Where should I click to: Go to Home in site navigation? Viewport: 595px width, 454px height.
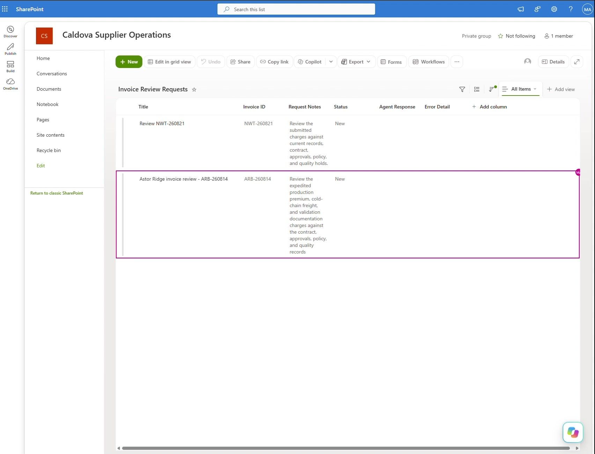click(43, 58)
